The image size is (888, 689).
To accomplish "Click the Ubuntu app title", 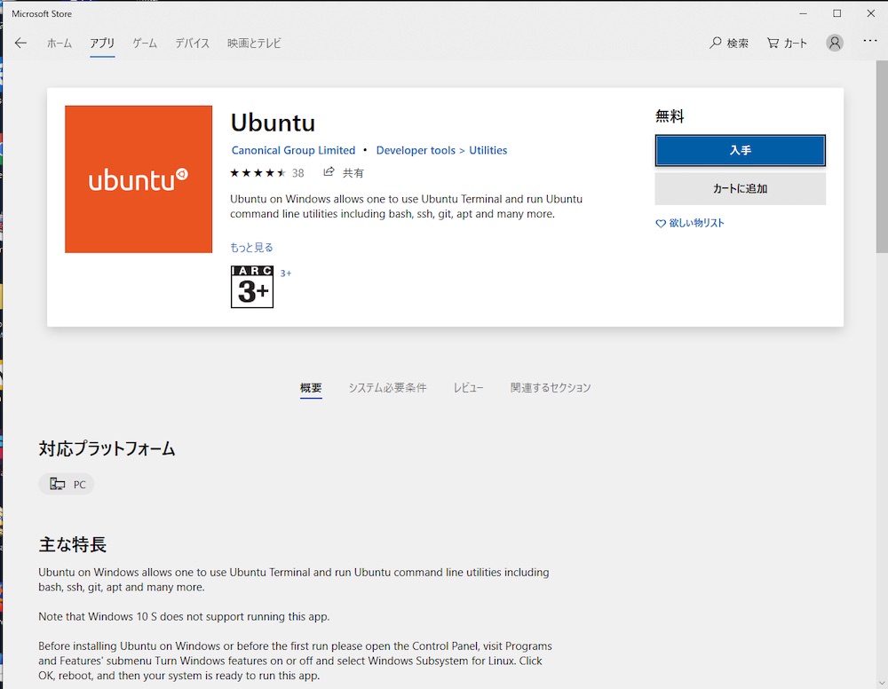I will (273, 123).
